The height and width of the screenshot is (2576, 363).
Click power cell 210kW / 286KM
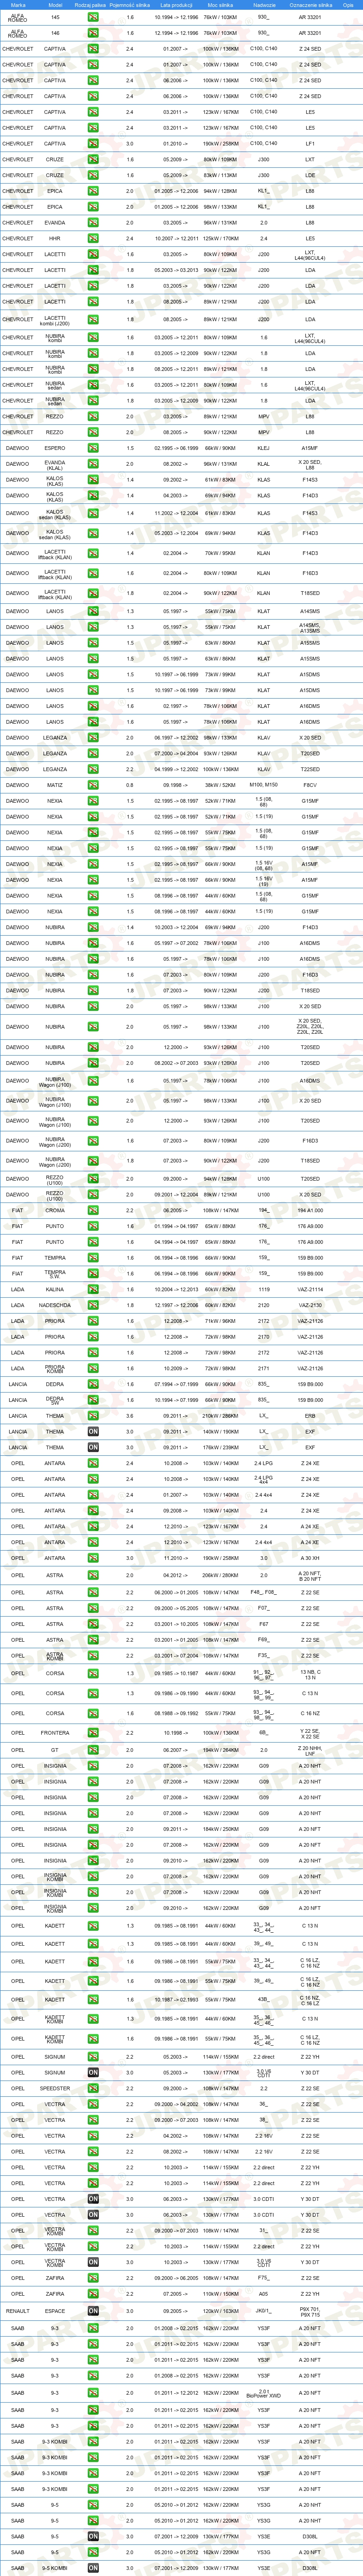[220, 1415]
